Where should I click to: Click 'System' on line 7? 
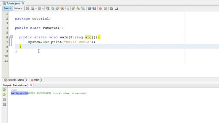(34, 42)
